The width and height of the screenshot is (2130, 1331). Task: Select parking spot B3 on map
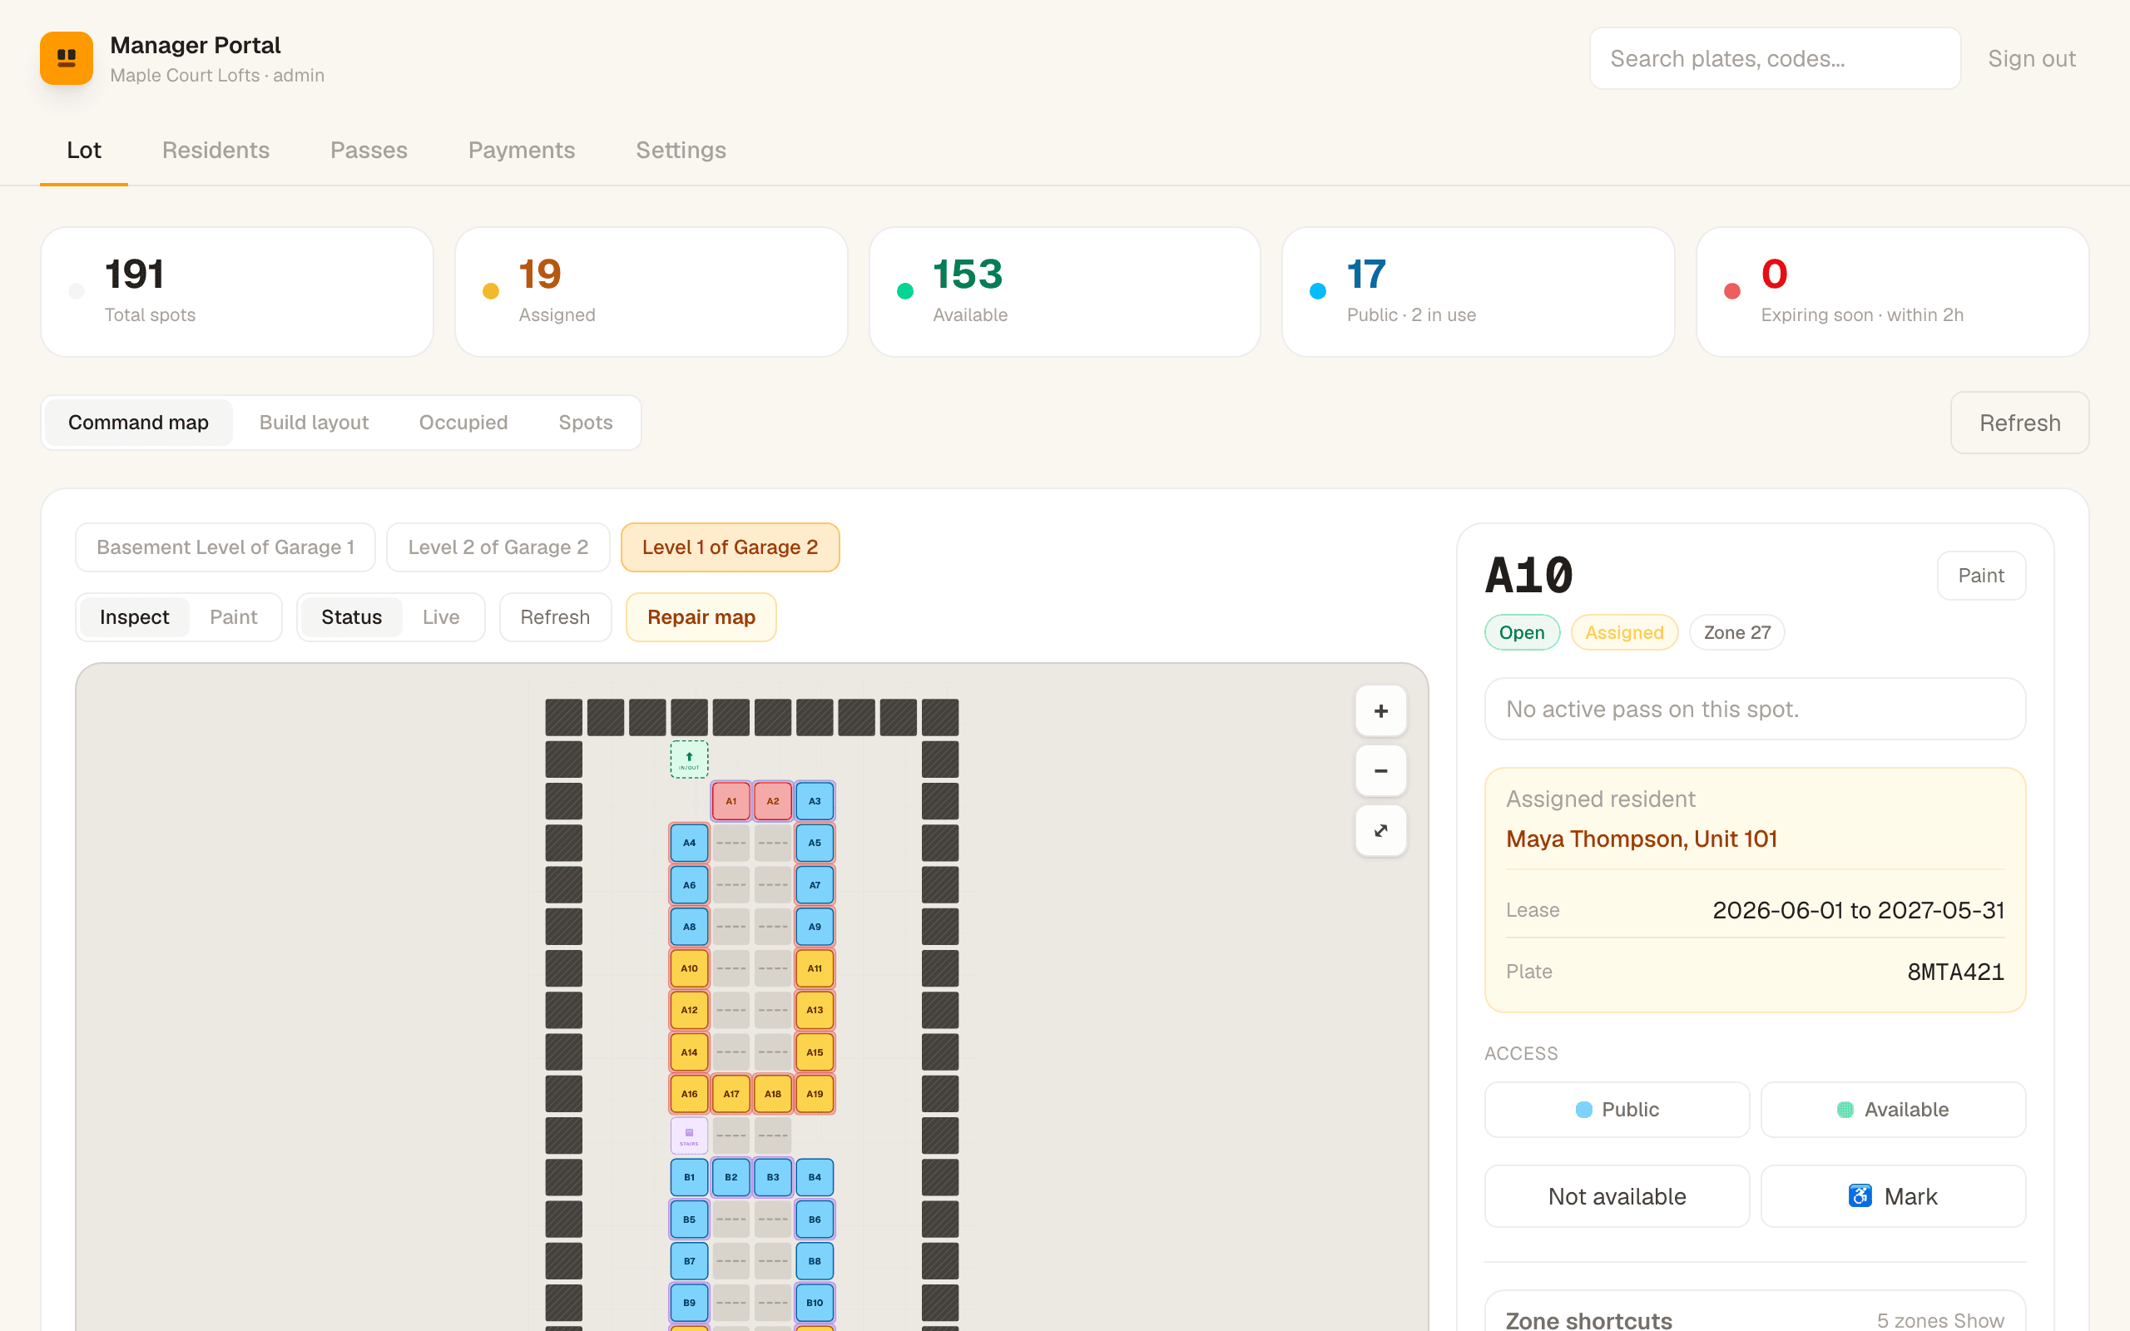coord(773,1177)
